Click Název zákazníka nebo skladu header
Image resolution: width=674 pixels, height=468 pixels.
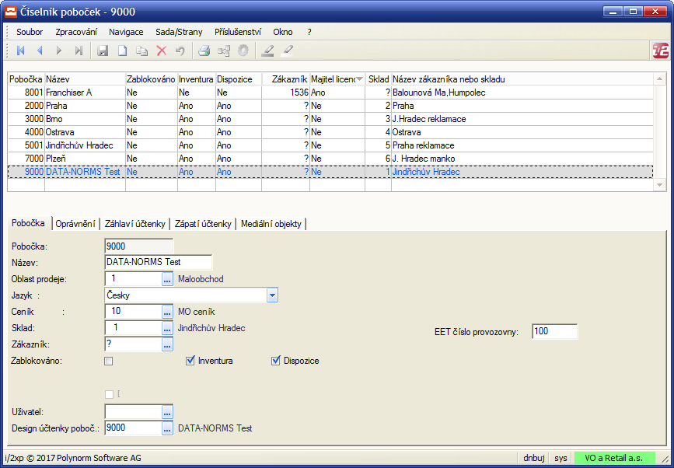coord(522,79)
